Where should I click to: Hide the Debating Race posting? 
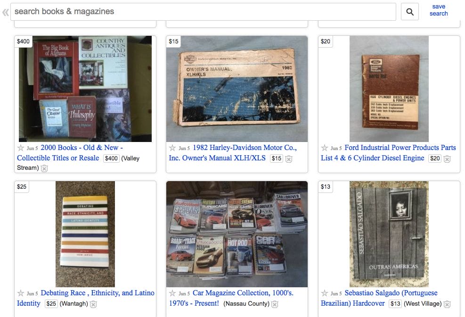point(93,304)
